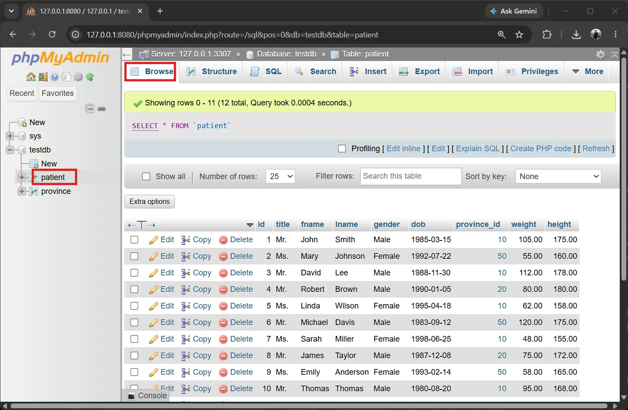Click the Create PHP code link
Image resolution: width=628 pixels, height=410 pixels.
pos(541,149)
